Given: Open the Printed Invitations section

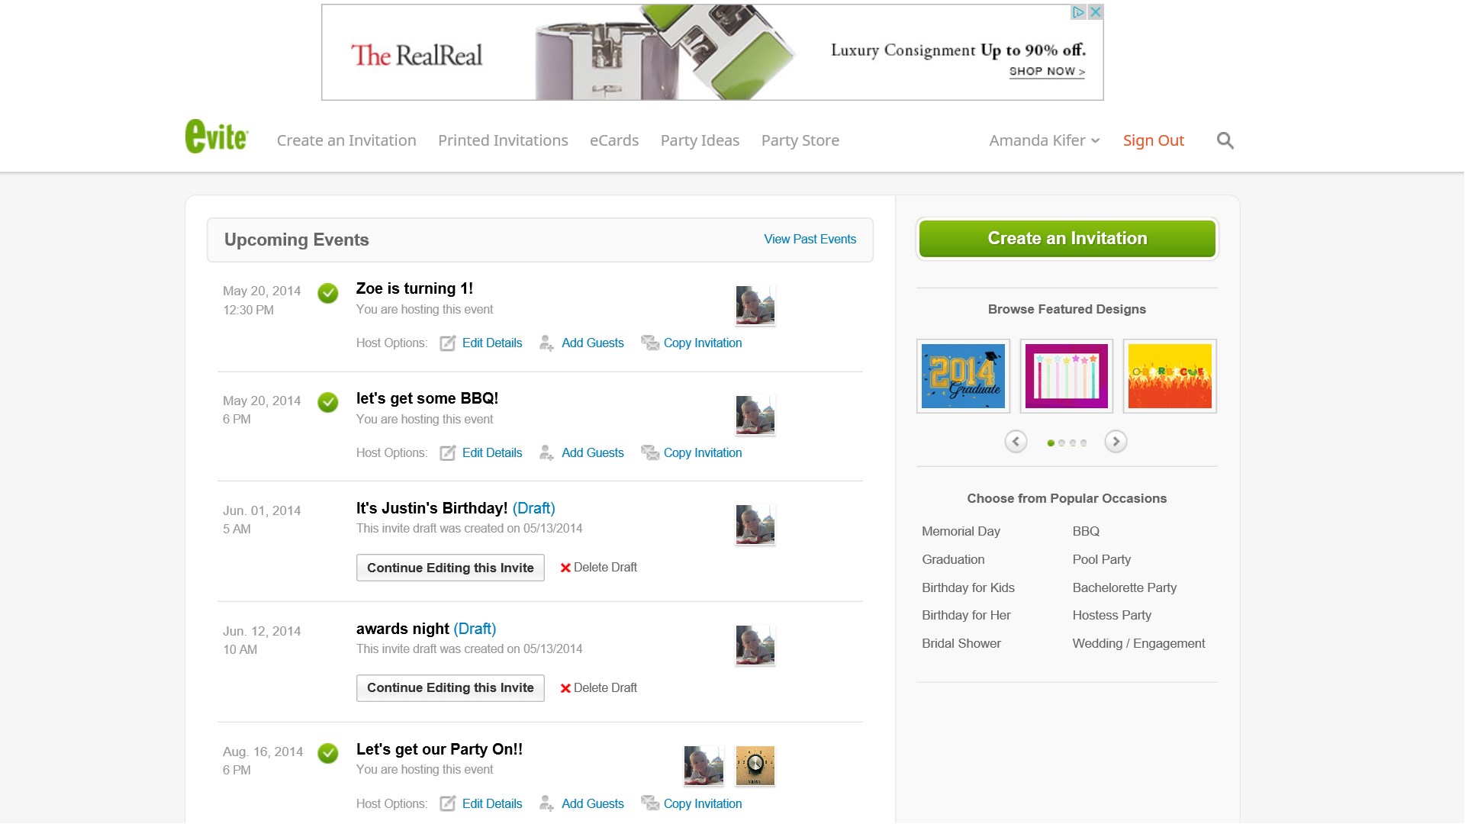Looking at the screenshot, I should click(x=503, y=140).
